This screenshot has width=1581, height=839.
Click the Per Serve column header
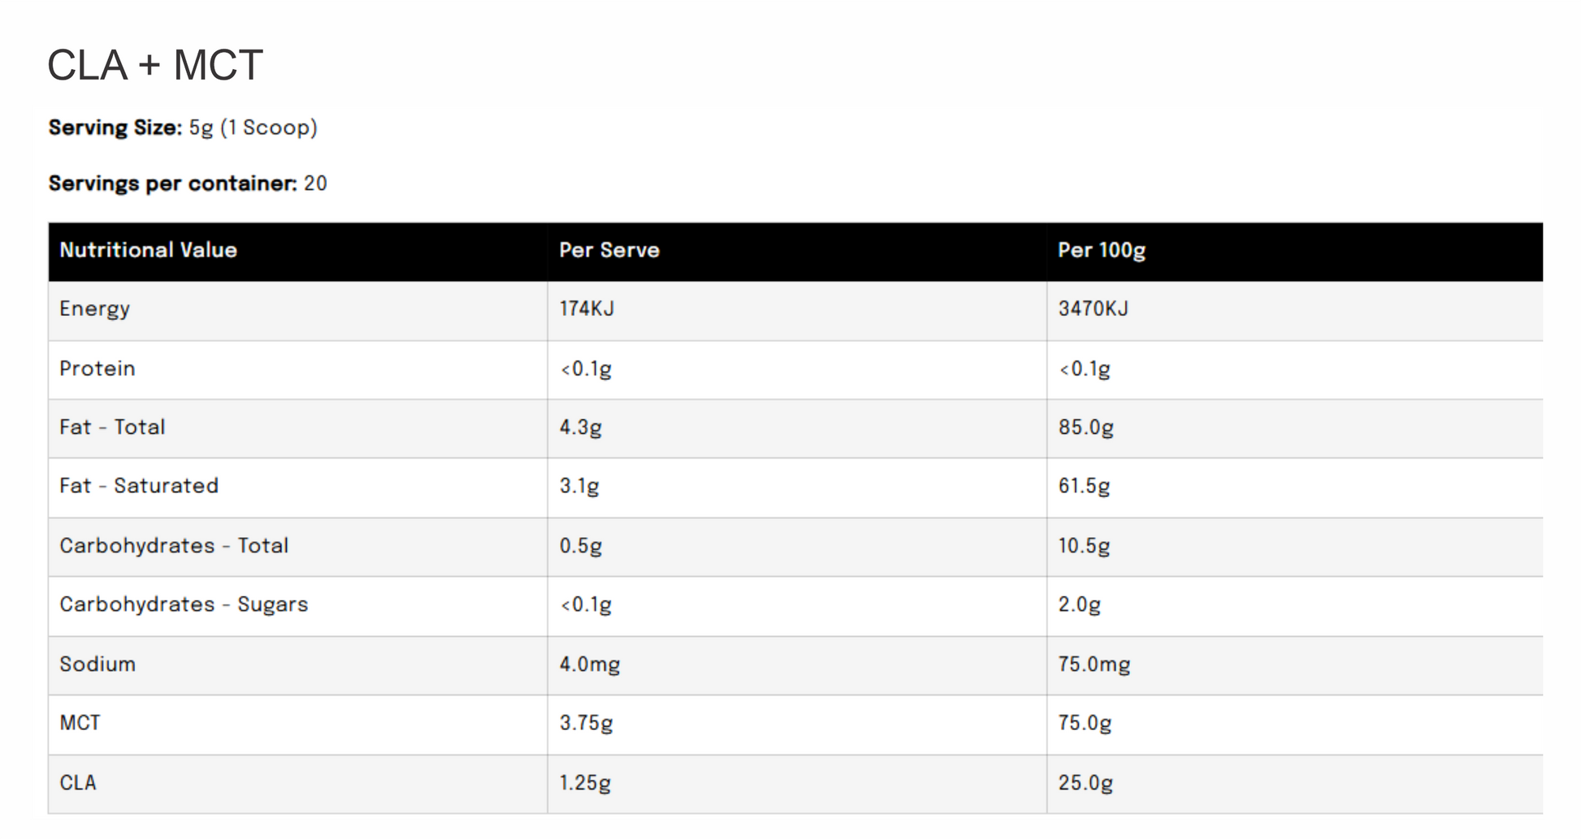tap(609, 250)
